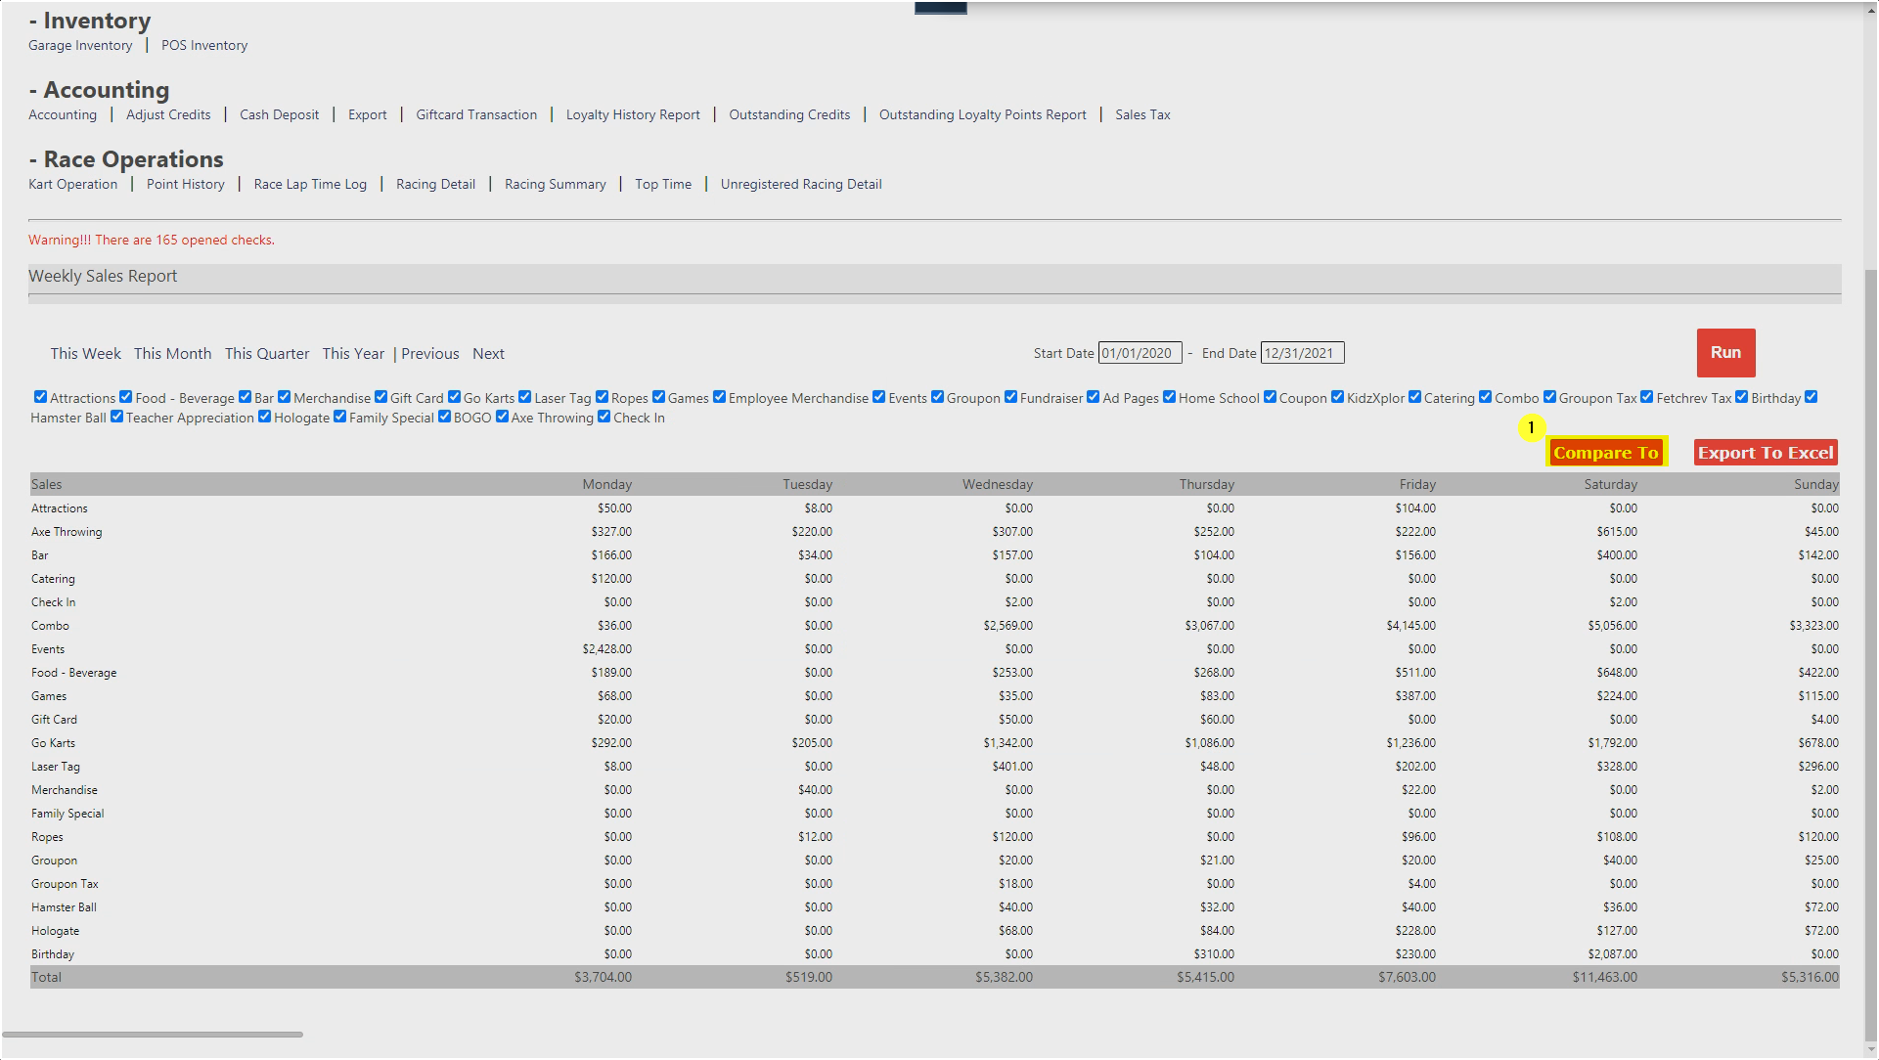The width and height of the screenshot is (1879, 1060).
Task: Go to the Next period
Action: (488, 354)
